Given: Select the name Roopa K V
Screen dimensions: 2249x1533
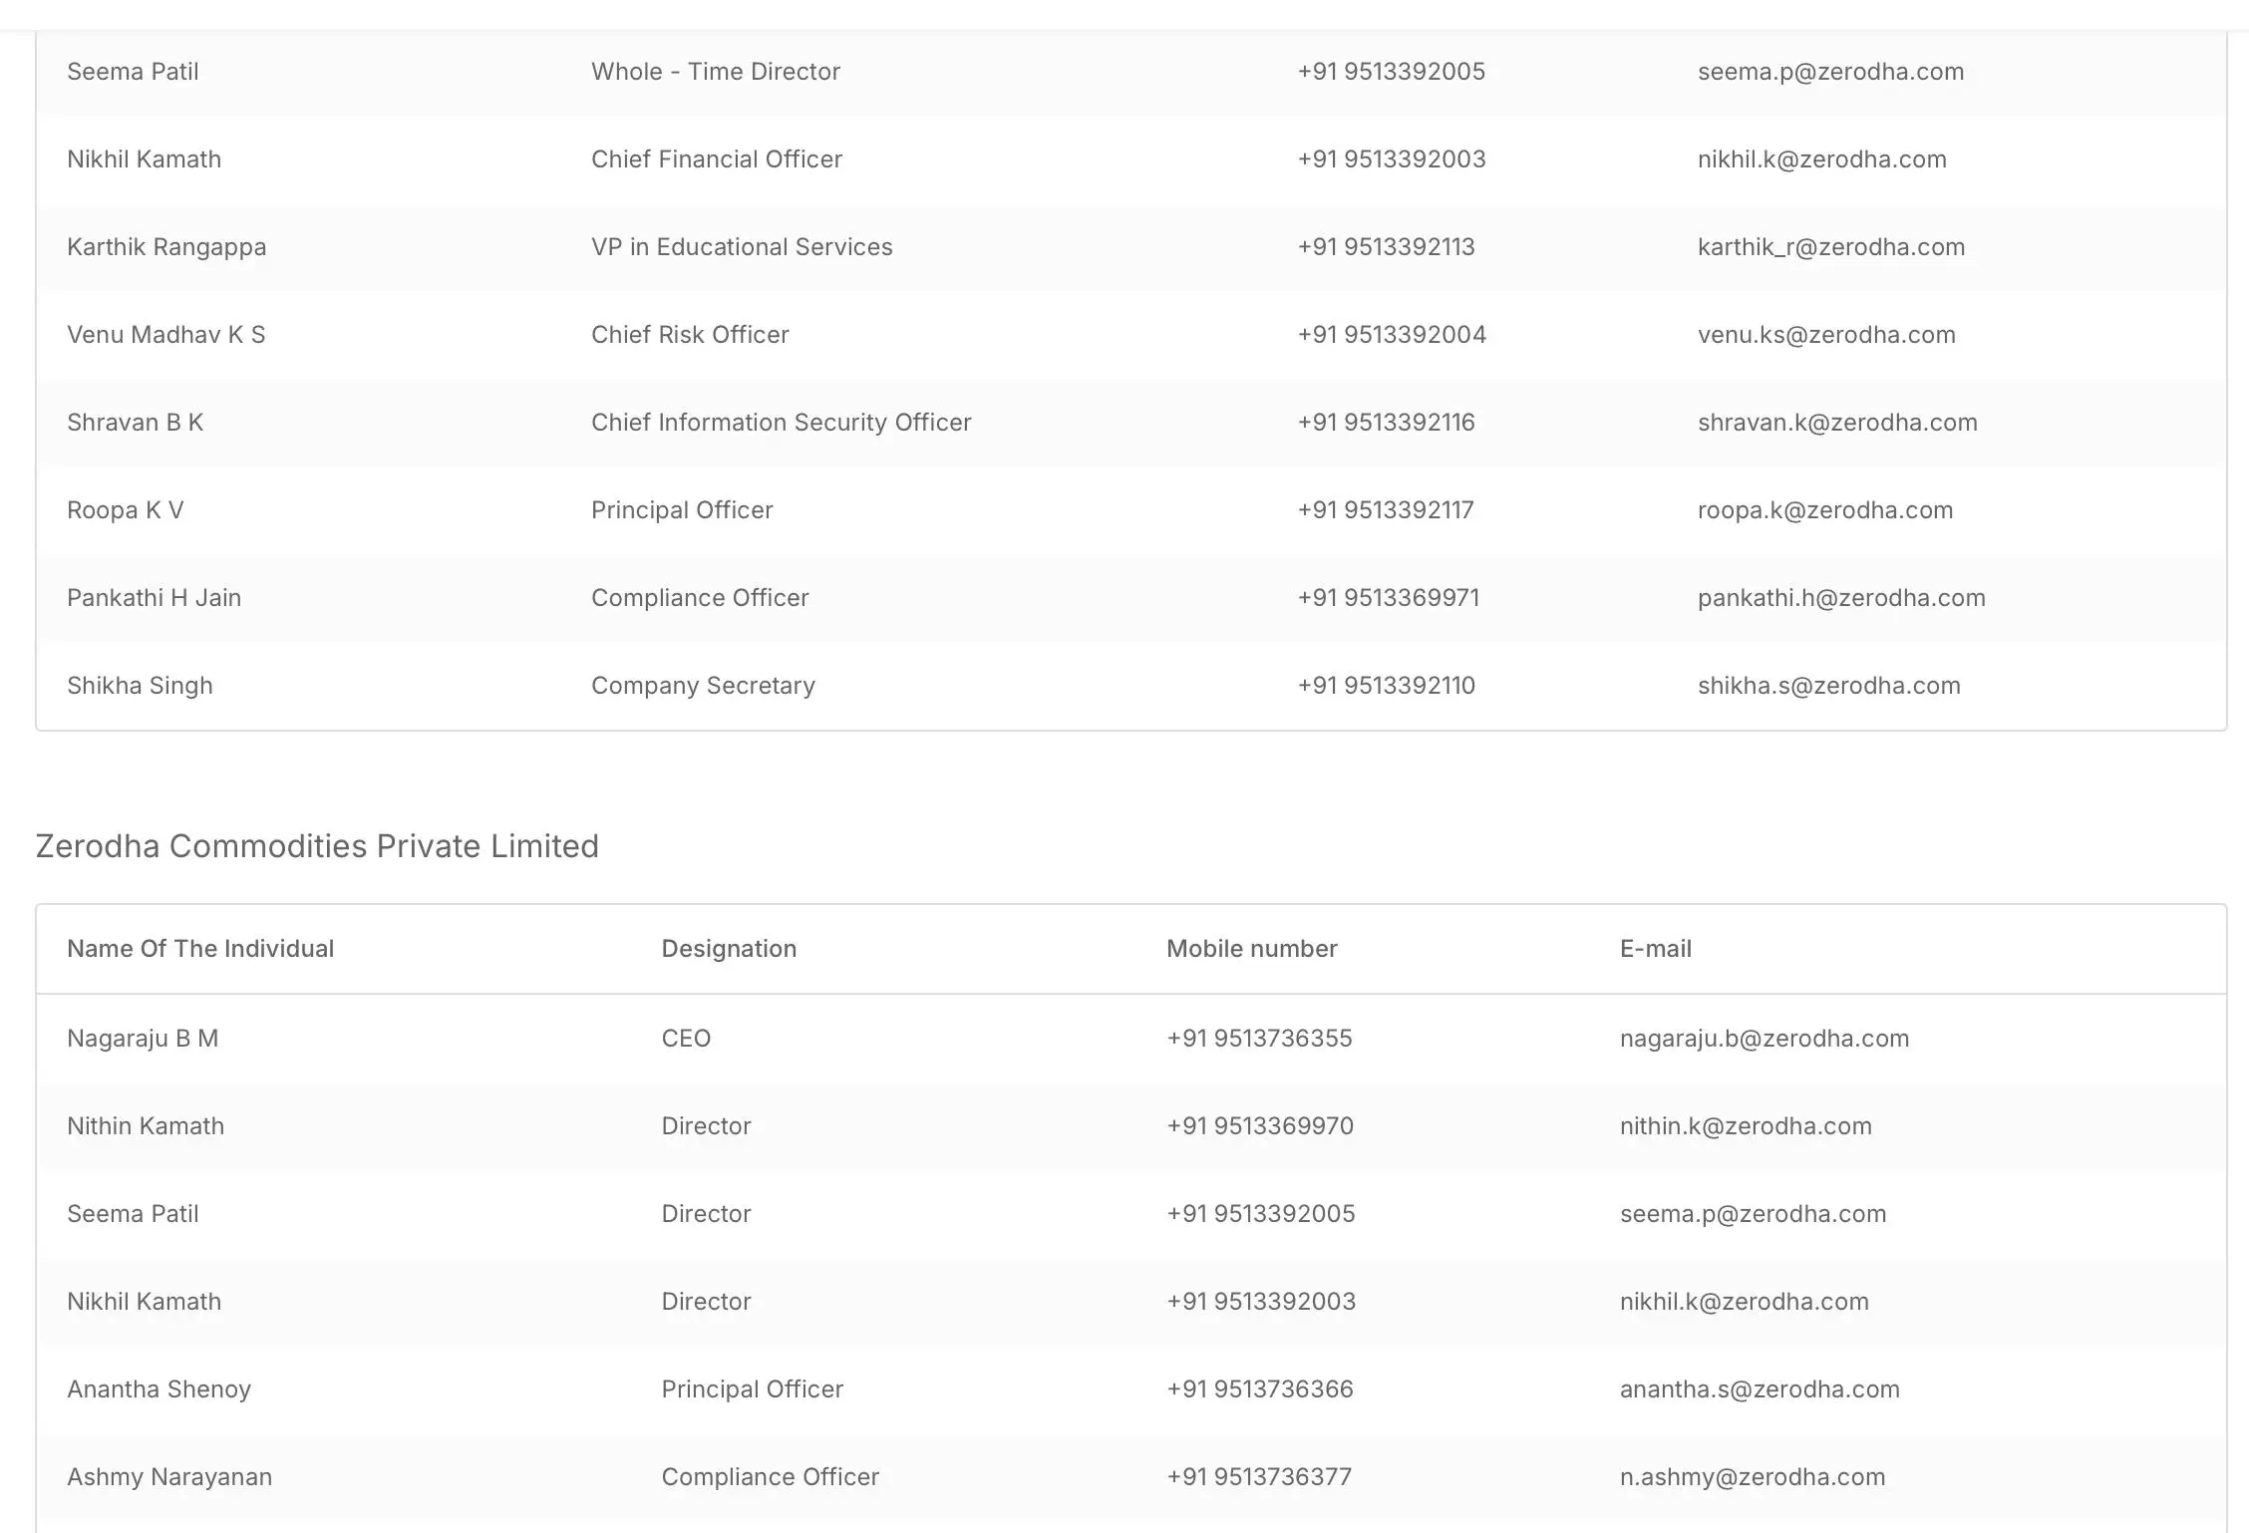Looking at the screenshot, I should [126, 510].
